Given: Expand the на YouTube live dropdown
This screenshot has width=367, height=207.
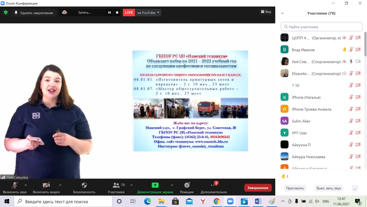Looking at the screenshot, I should tap(148, 12).
